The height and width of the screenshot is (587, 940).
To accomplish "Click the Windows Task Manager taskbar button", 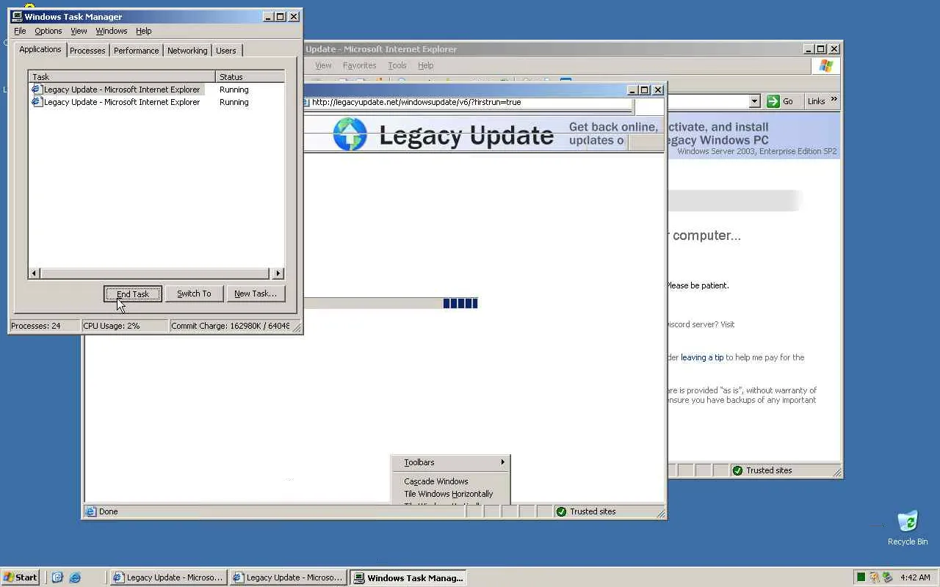I will (408, 577).
